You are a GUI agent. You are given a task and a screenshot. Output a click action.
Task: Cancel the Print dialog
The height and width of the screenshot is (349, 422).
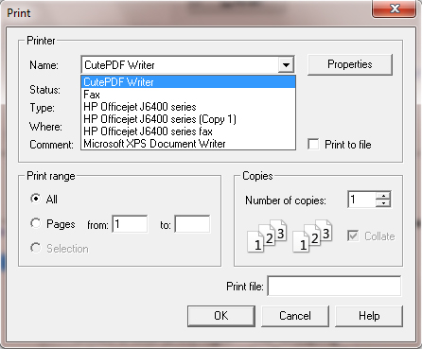point(295,316)
